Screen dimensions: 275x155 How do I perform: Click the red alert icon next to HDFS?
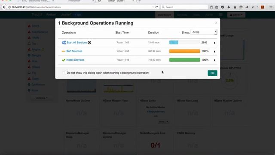(29, 26)
